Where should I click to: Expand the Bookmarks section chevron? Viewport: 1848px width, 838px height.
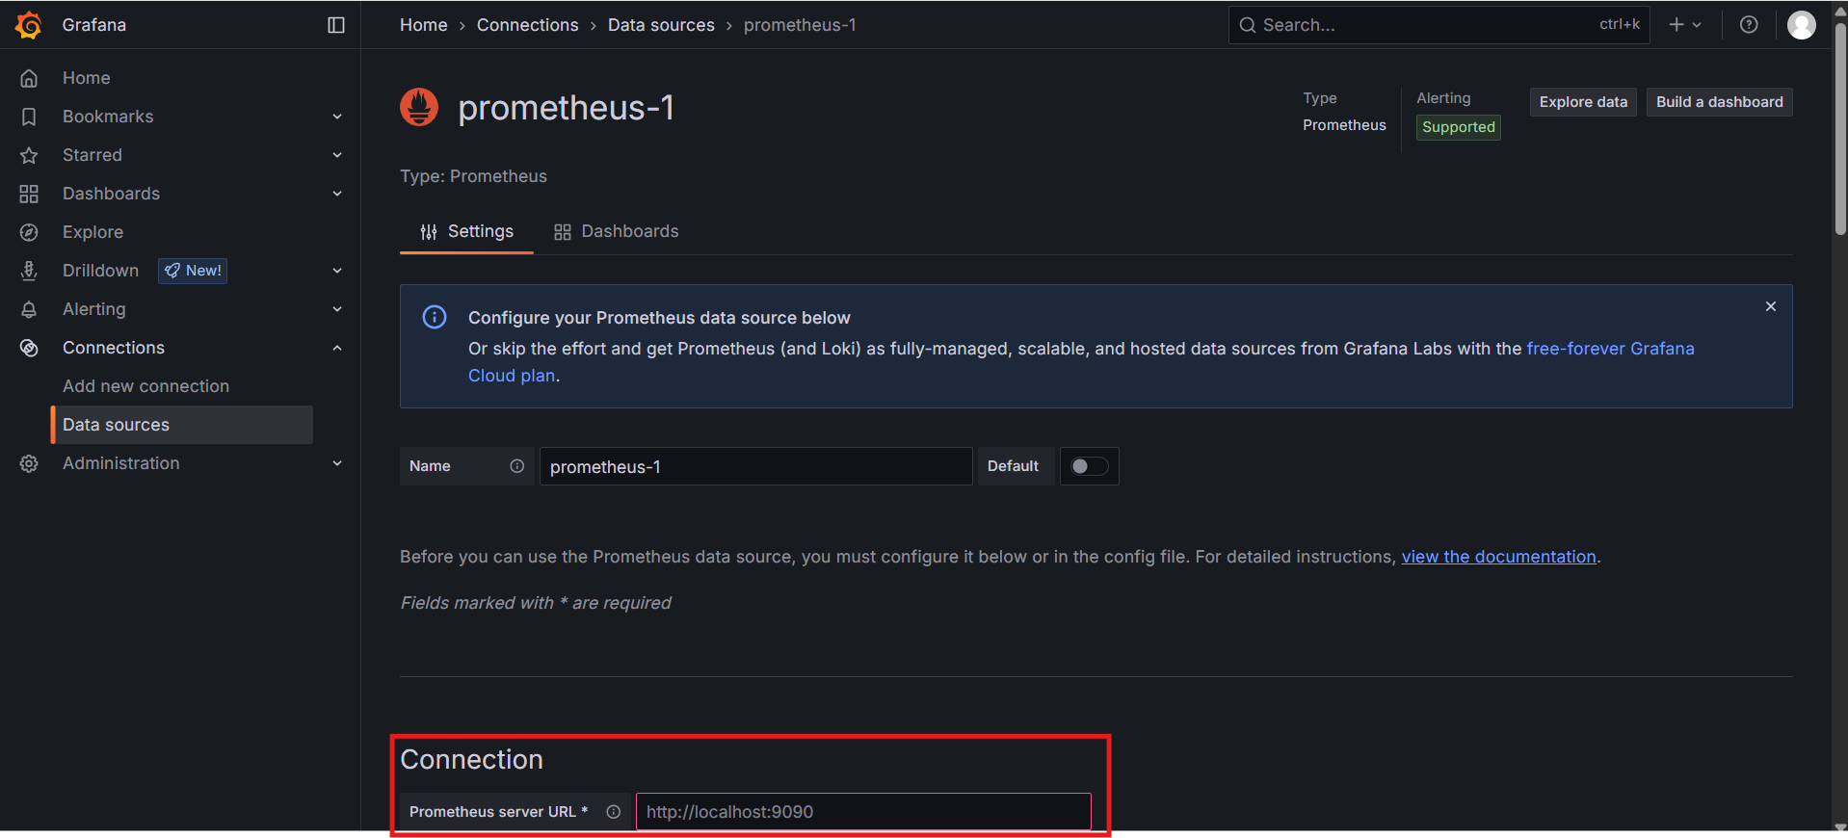[337, 117]
